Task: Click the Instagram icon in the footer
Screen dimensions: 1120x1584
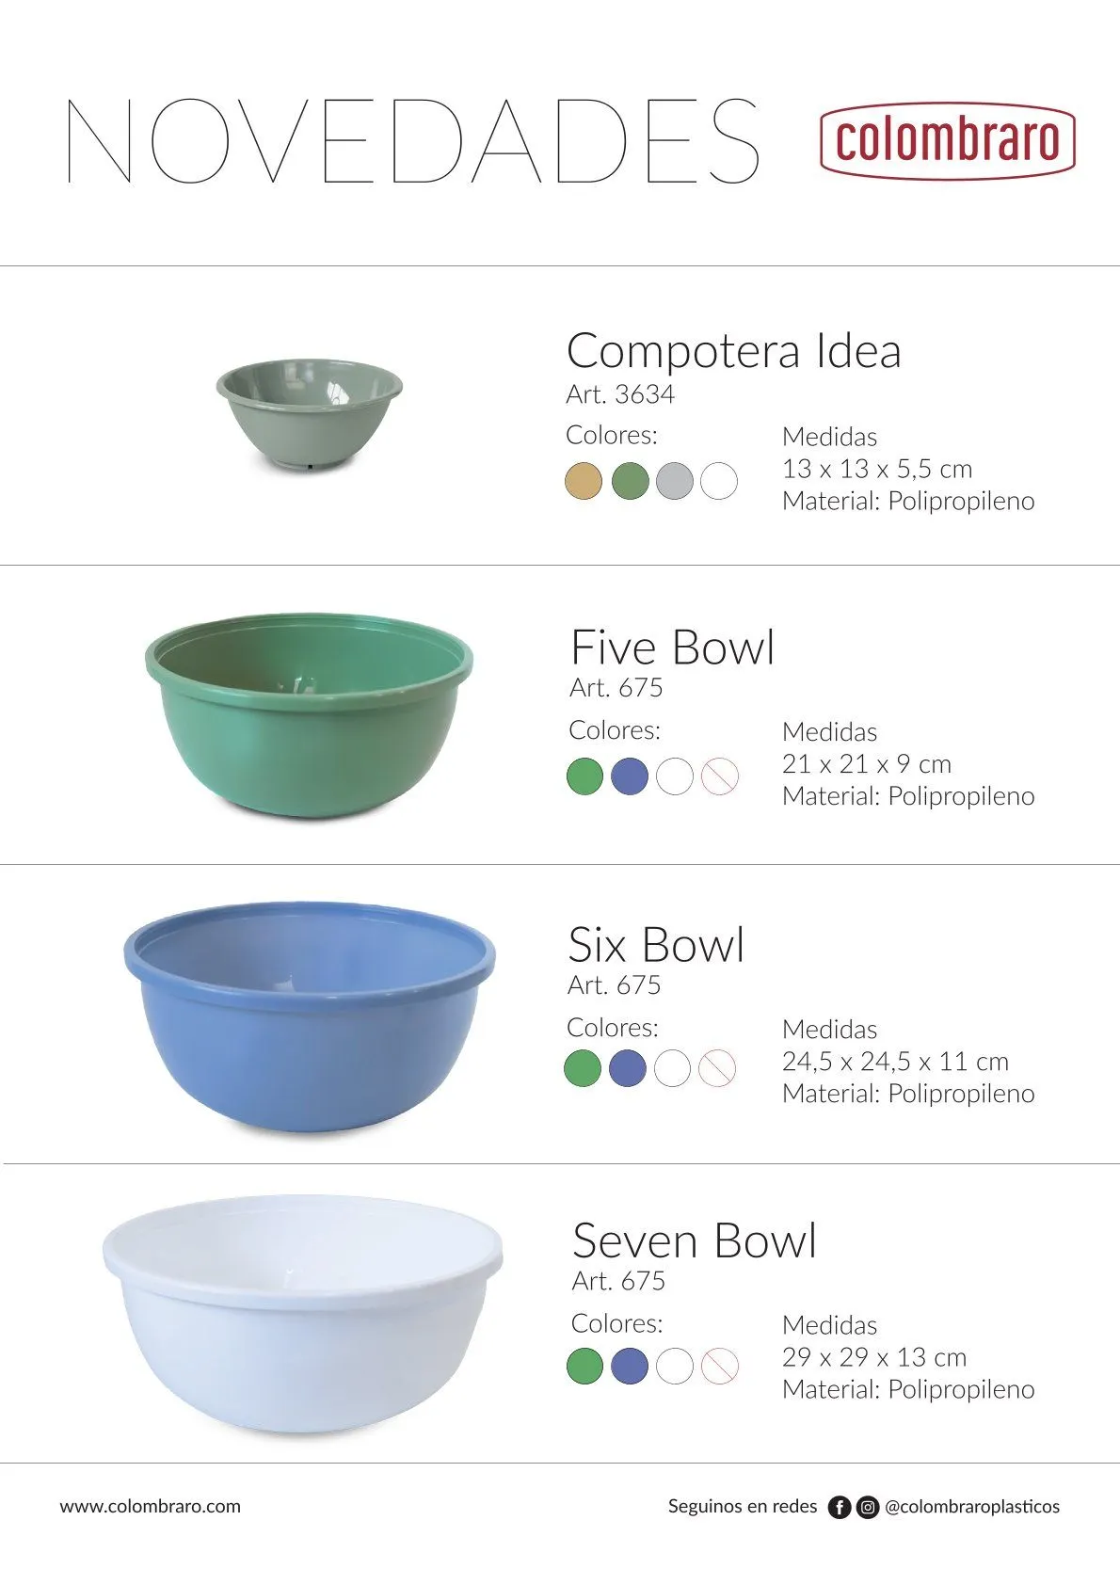Action: click(868, 1507)
